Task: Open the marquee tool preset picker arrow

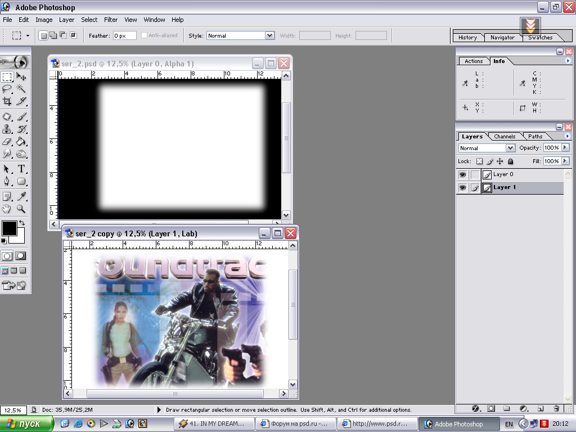Action: coord(28,35)
